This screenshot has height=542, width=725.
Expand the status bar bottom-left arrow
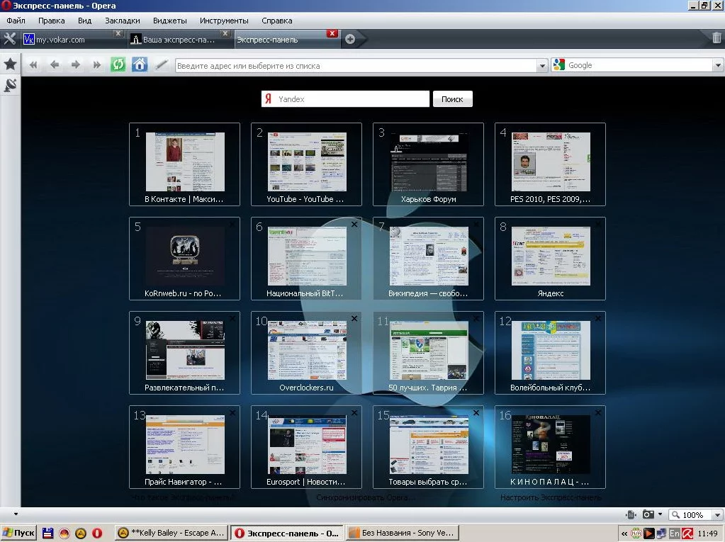point(16,514)
